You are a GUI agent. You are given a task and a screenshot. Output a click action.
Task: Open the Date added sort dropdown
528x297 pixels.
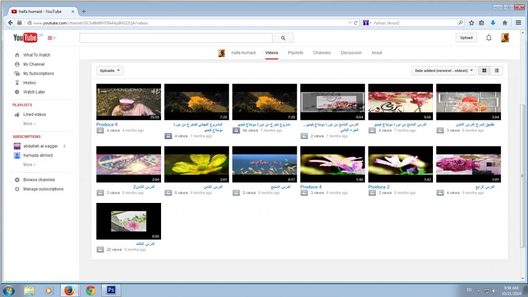pyautogui.click(x=444, y=70)
